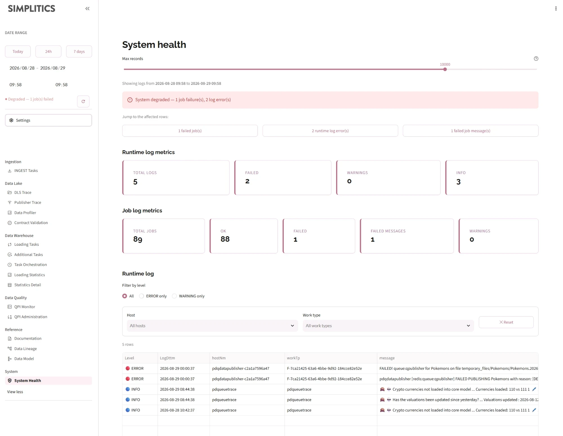Click the start date 2026/08/28 field
563x436 pixels.
pyautogui.click(x=22, y=68)
